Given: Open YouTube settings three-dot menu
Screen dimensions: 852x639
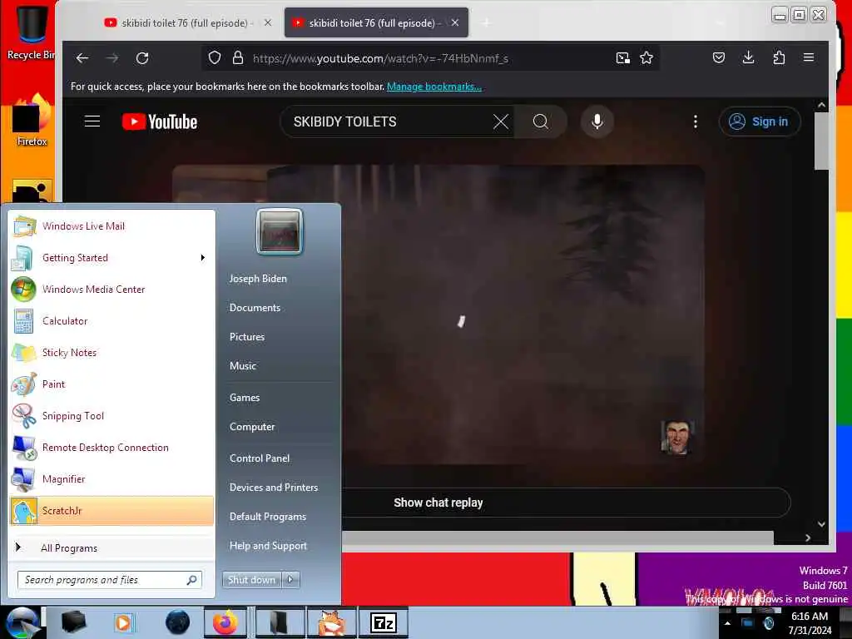Looking at the screenshot, I should click(x=696, y=121).
